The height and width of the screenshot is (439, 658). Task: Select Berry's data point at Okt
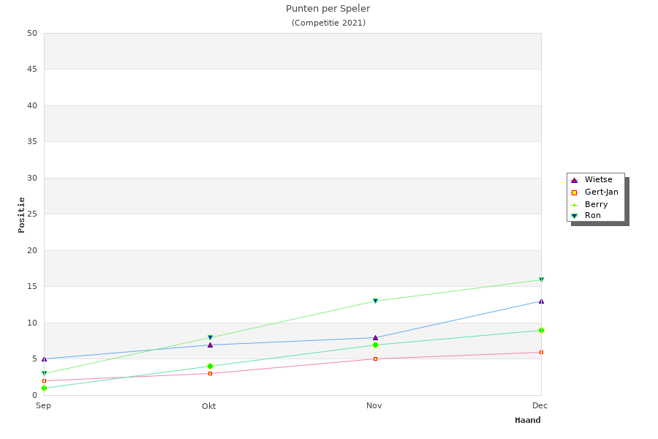click(x=210, y=367)
